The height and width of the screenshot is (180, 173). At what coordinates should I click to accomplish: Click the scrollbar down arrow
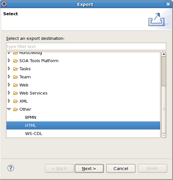pyautogui.click(x=164, y=136)
